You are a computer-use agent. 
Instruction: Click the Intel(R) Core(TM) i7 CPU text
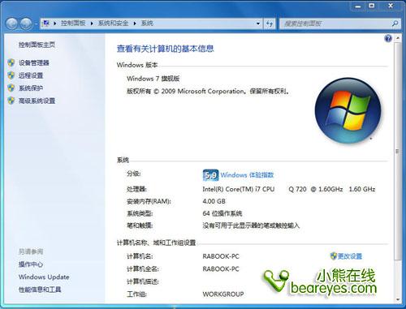click(239, 189)
